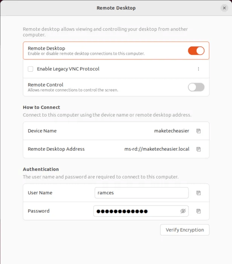Open the three-dot VNC options menu
The image size is (232, 264).
click(198, 69)
